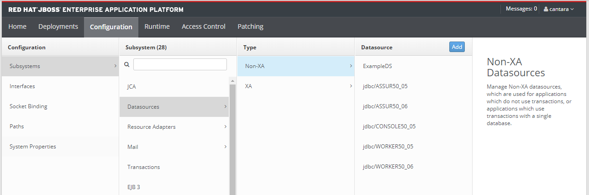This screenshot has height=195, width=589.
Task: Expand the Datasources subsystem chevron
Action: coord(225,106)
